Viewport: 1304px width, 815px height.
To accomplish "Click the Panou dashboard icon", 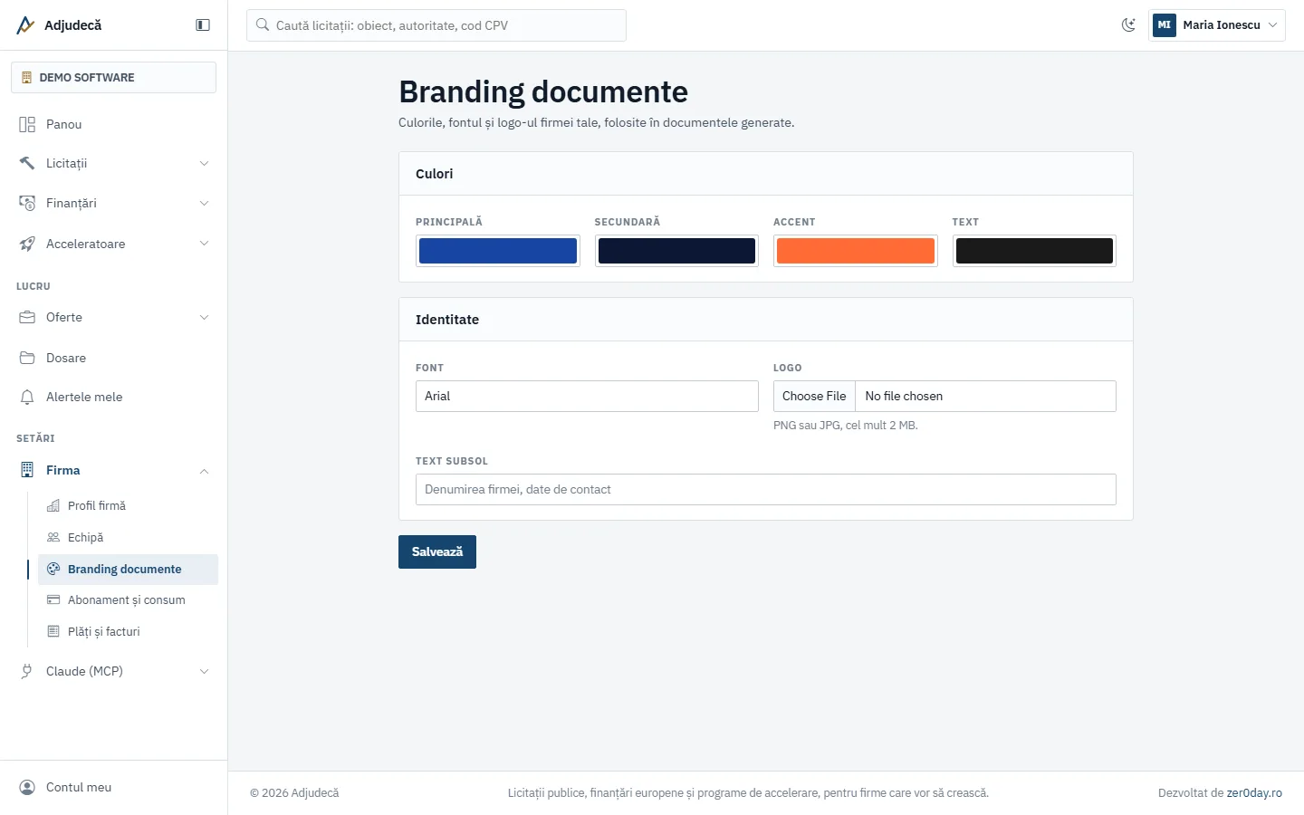I will [x=27, y=124].
